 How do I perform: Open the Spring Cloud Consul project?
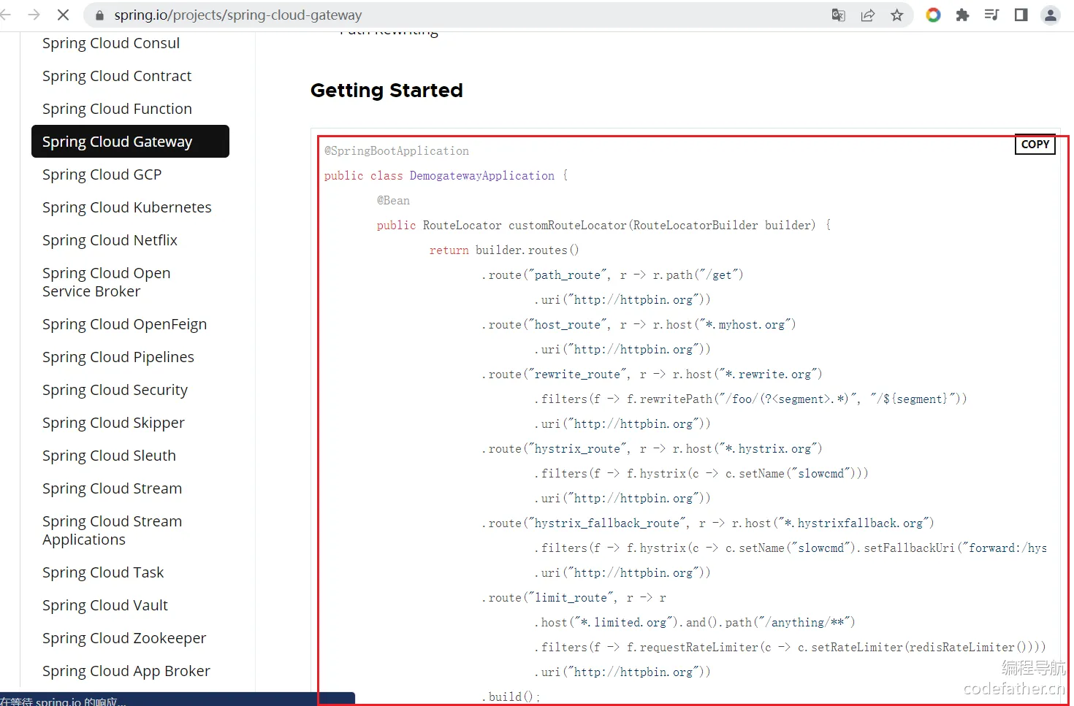(x=111, y=43)
